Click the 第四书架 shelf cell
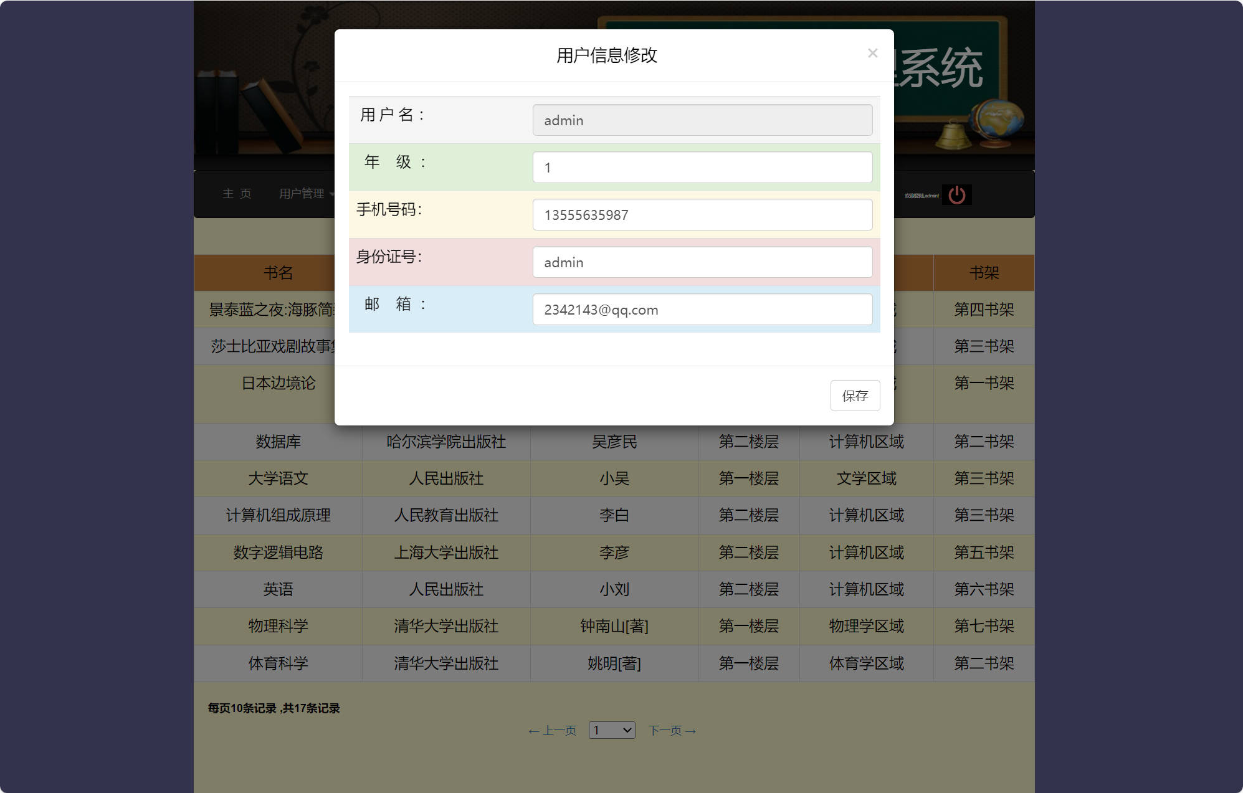This screenshot has width=1243, height=793. click(x=983, y=310)
